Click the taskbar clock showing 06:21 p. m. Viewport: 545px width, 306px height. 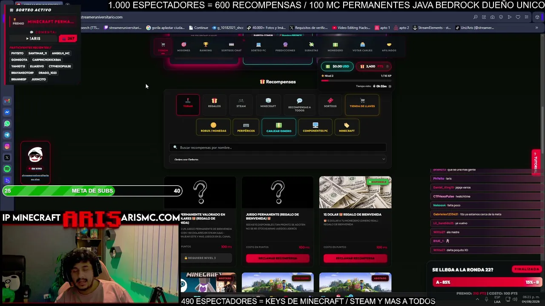(x=531, y=299)
